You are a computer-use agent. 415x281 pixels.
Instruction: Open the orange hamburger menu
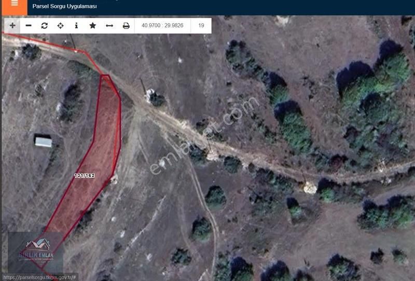15,7
